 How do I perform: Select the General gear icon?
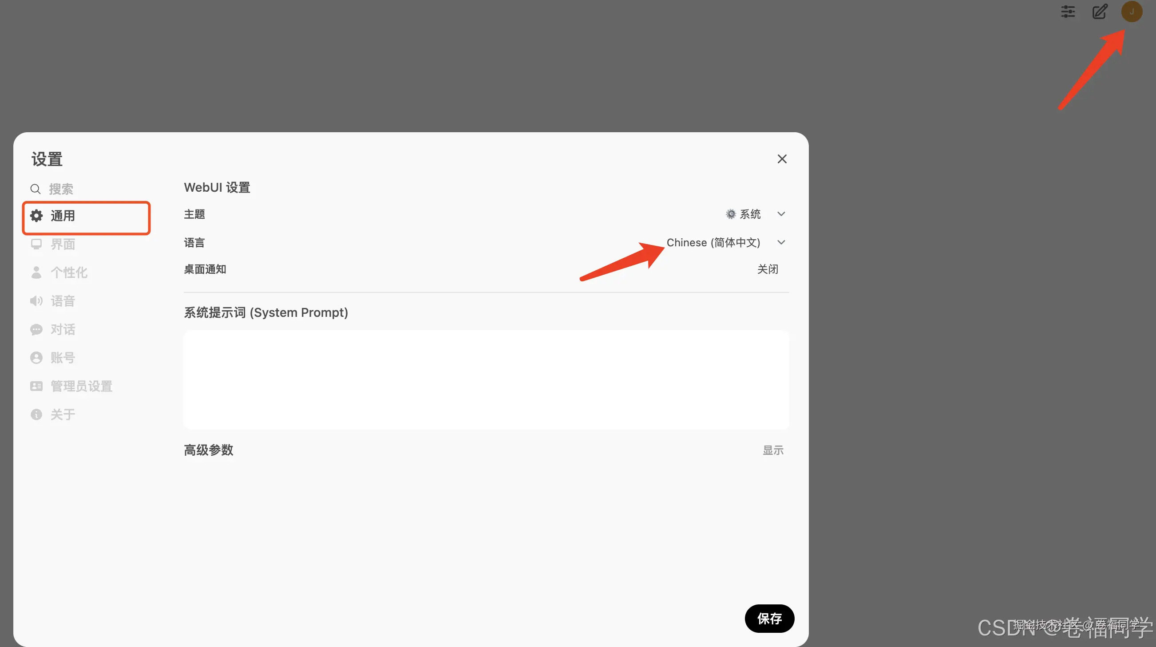(x=36, y=216)
